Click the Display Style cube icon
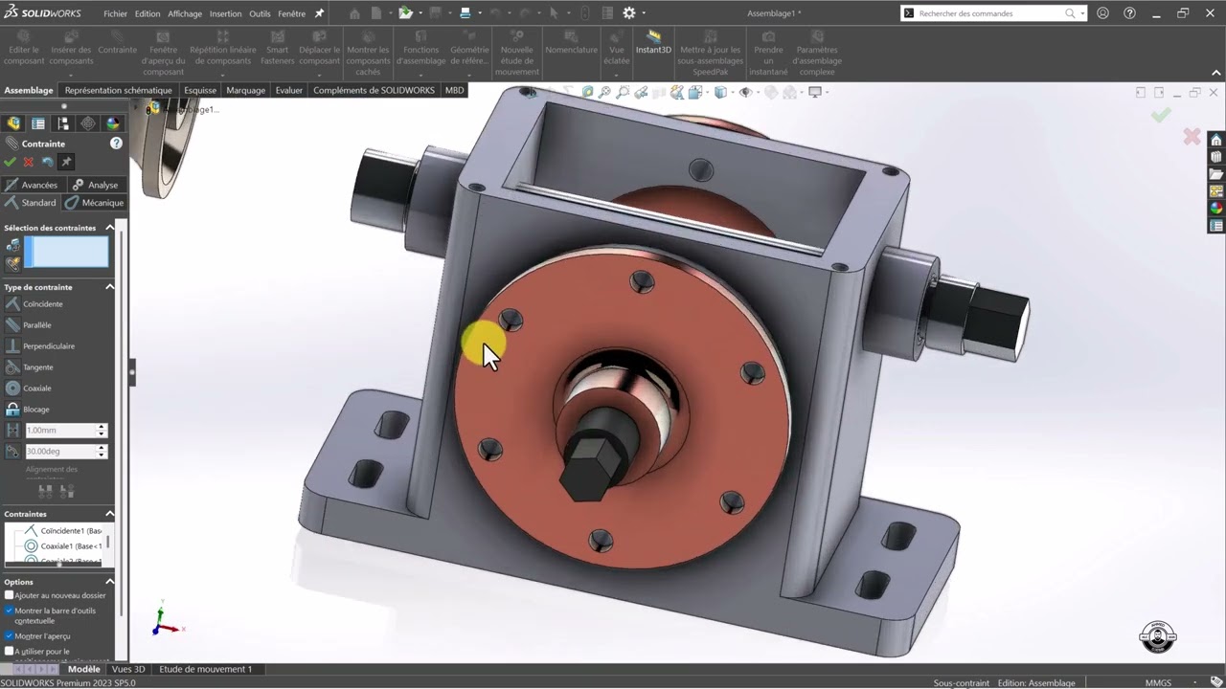Image resolution: width=1226 pixels, height=689 pixels. (x=719, y=92)
